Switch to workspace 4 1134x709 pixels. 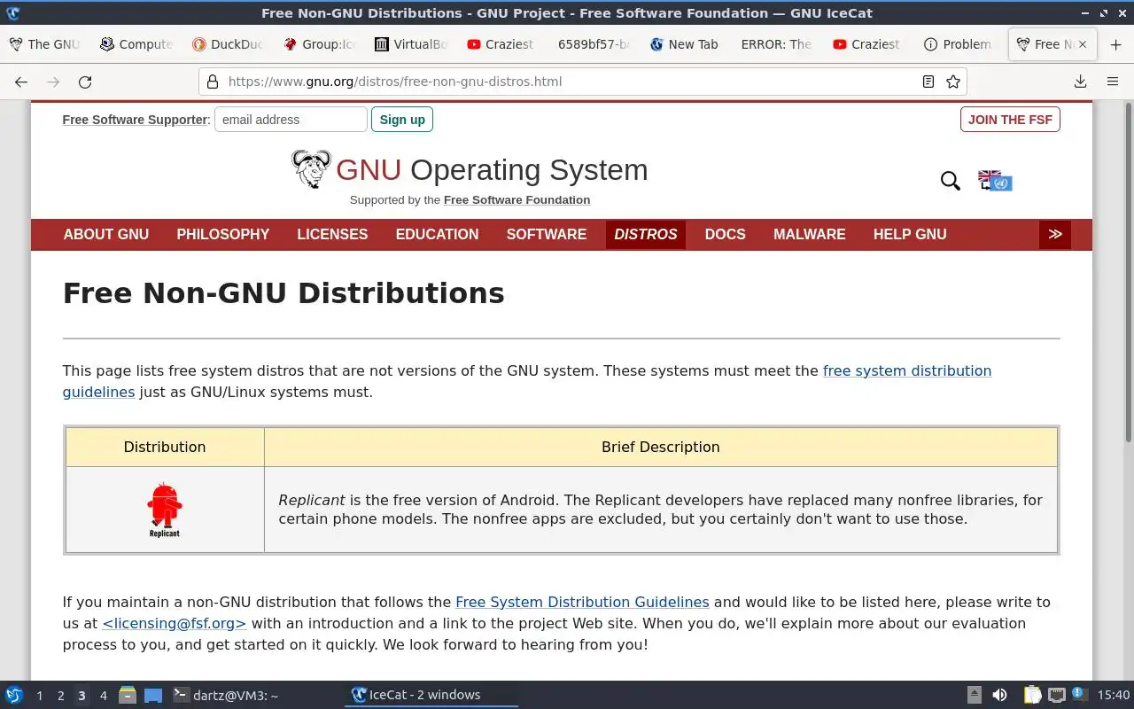pos(103,696)
